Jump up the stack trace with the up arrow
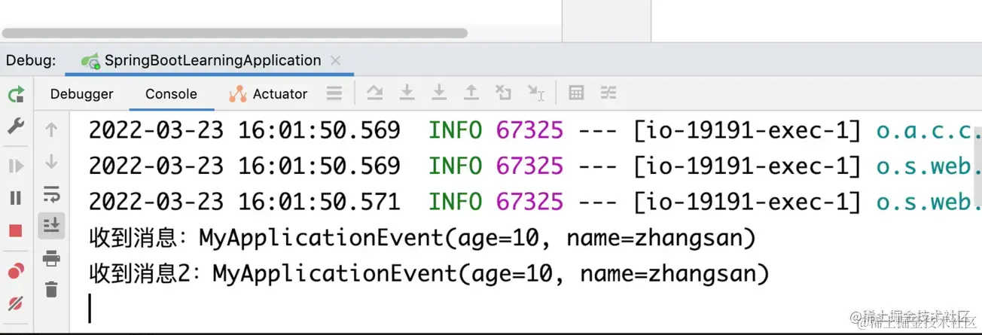This screenshot has height=335, width=982. point(51,129)
